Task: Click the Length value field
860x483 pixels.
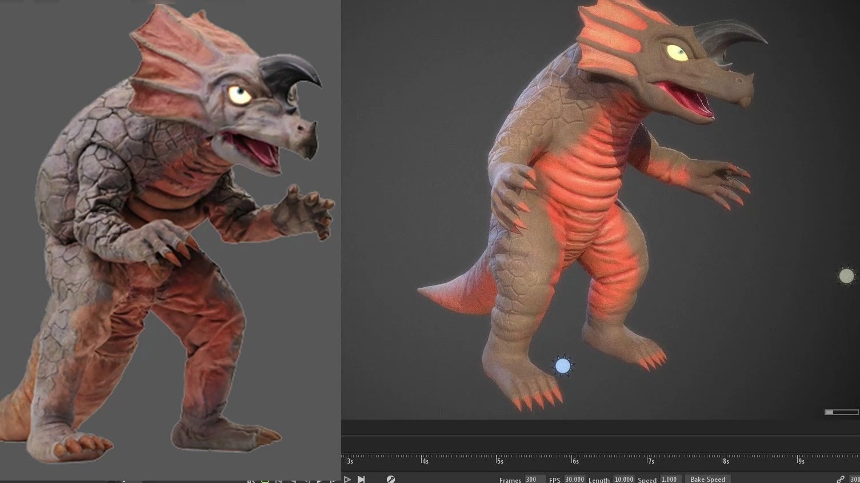Action: coord(623,479)
